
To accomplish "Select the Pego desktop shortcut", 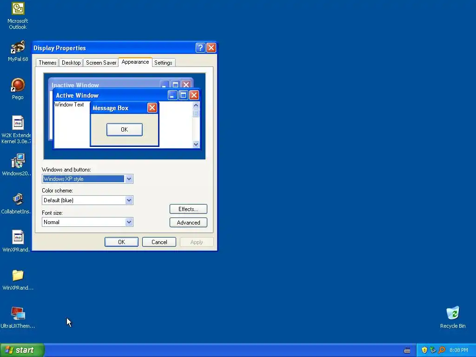I will 18,89.
